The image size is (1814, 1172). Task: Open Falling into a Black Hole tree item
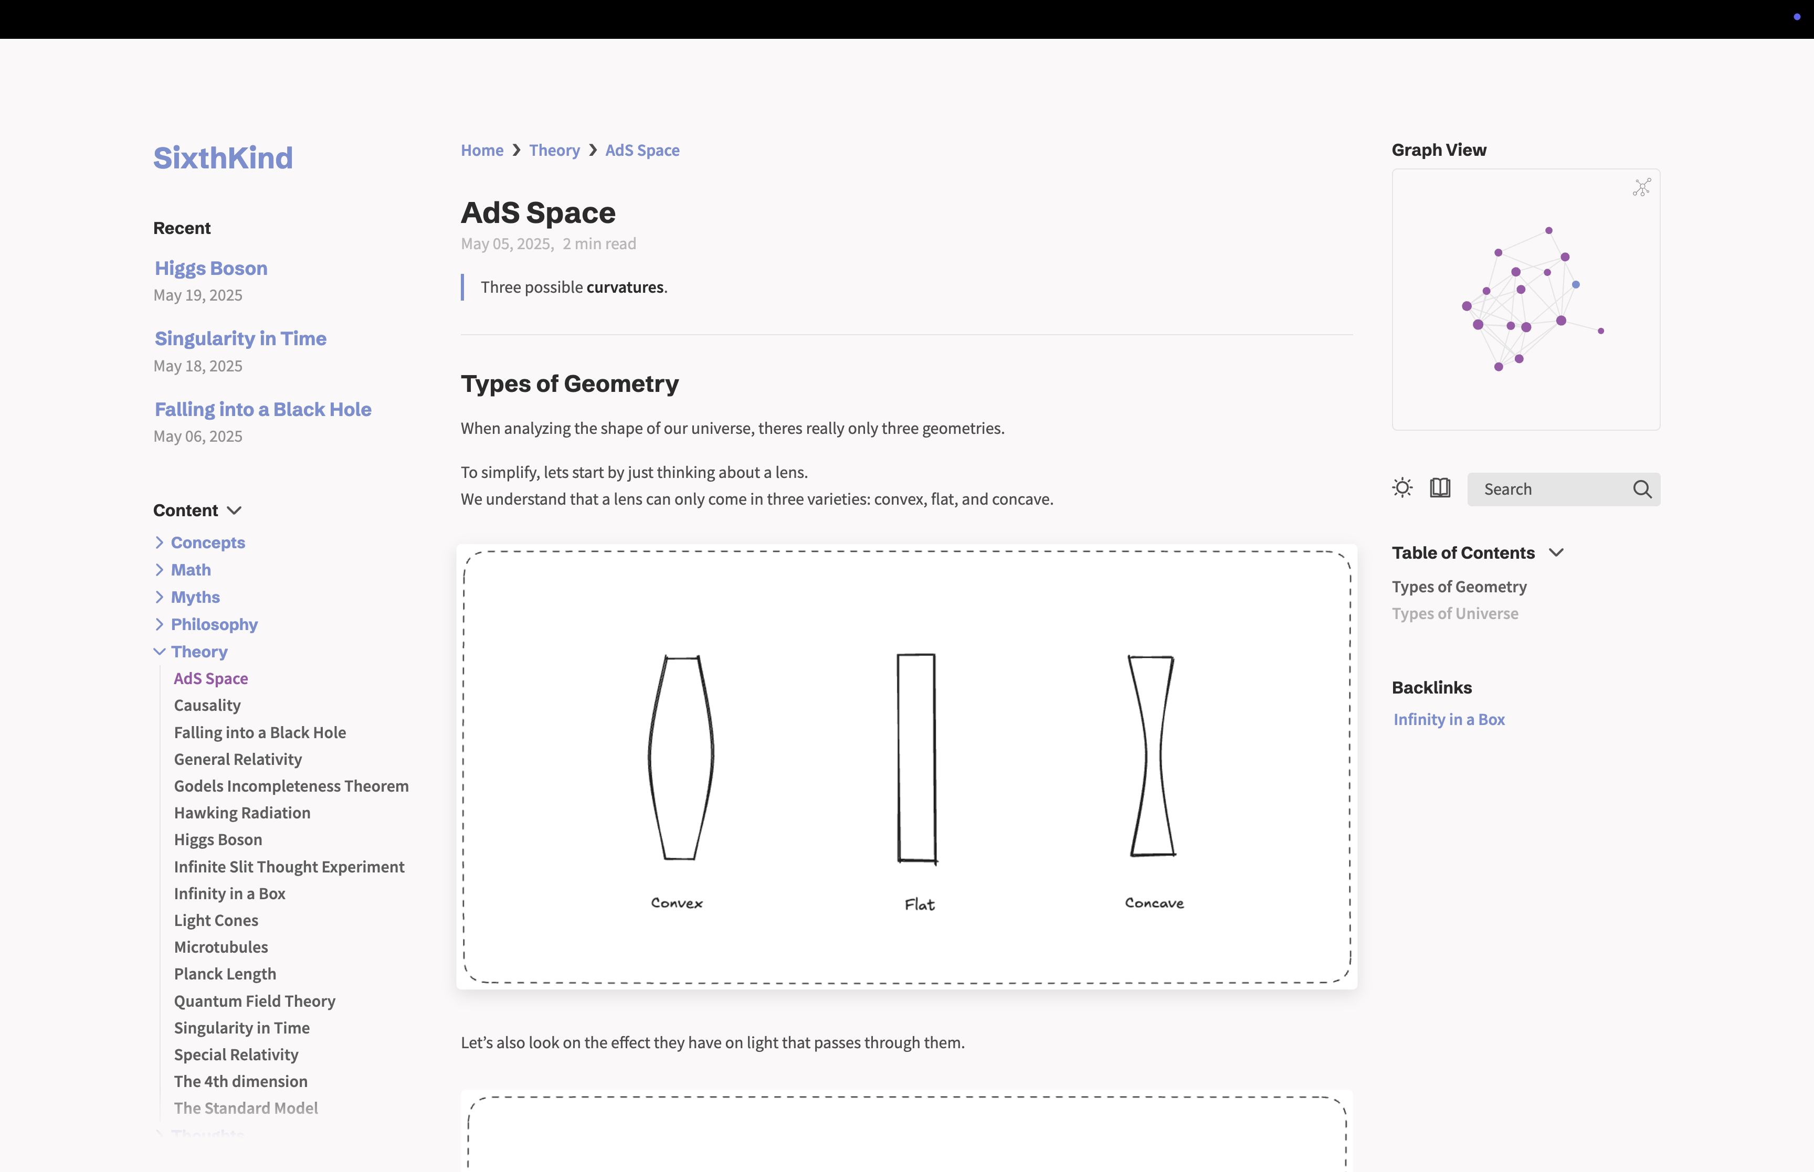(x=260, y=732)
